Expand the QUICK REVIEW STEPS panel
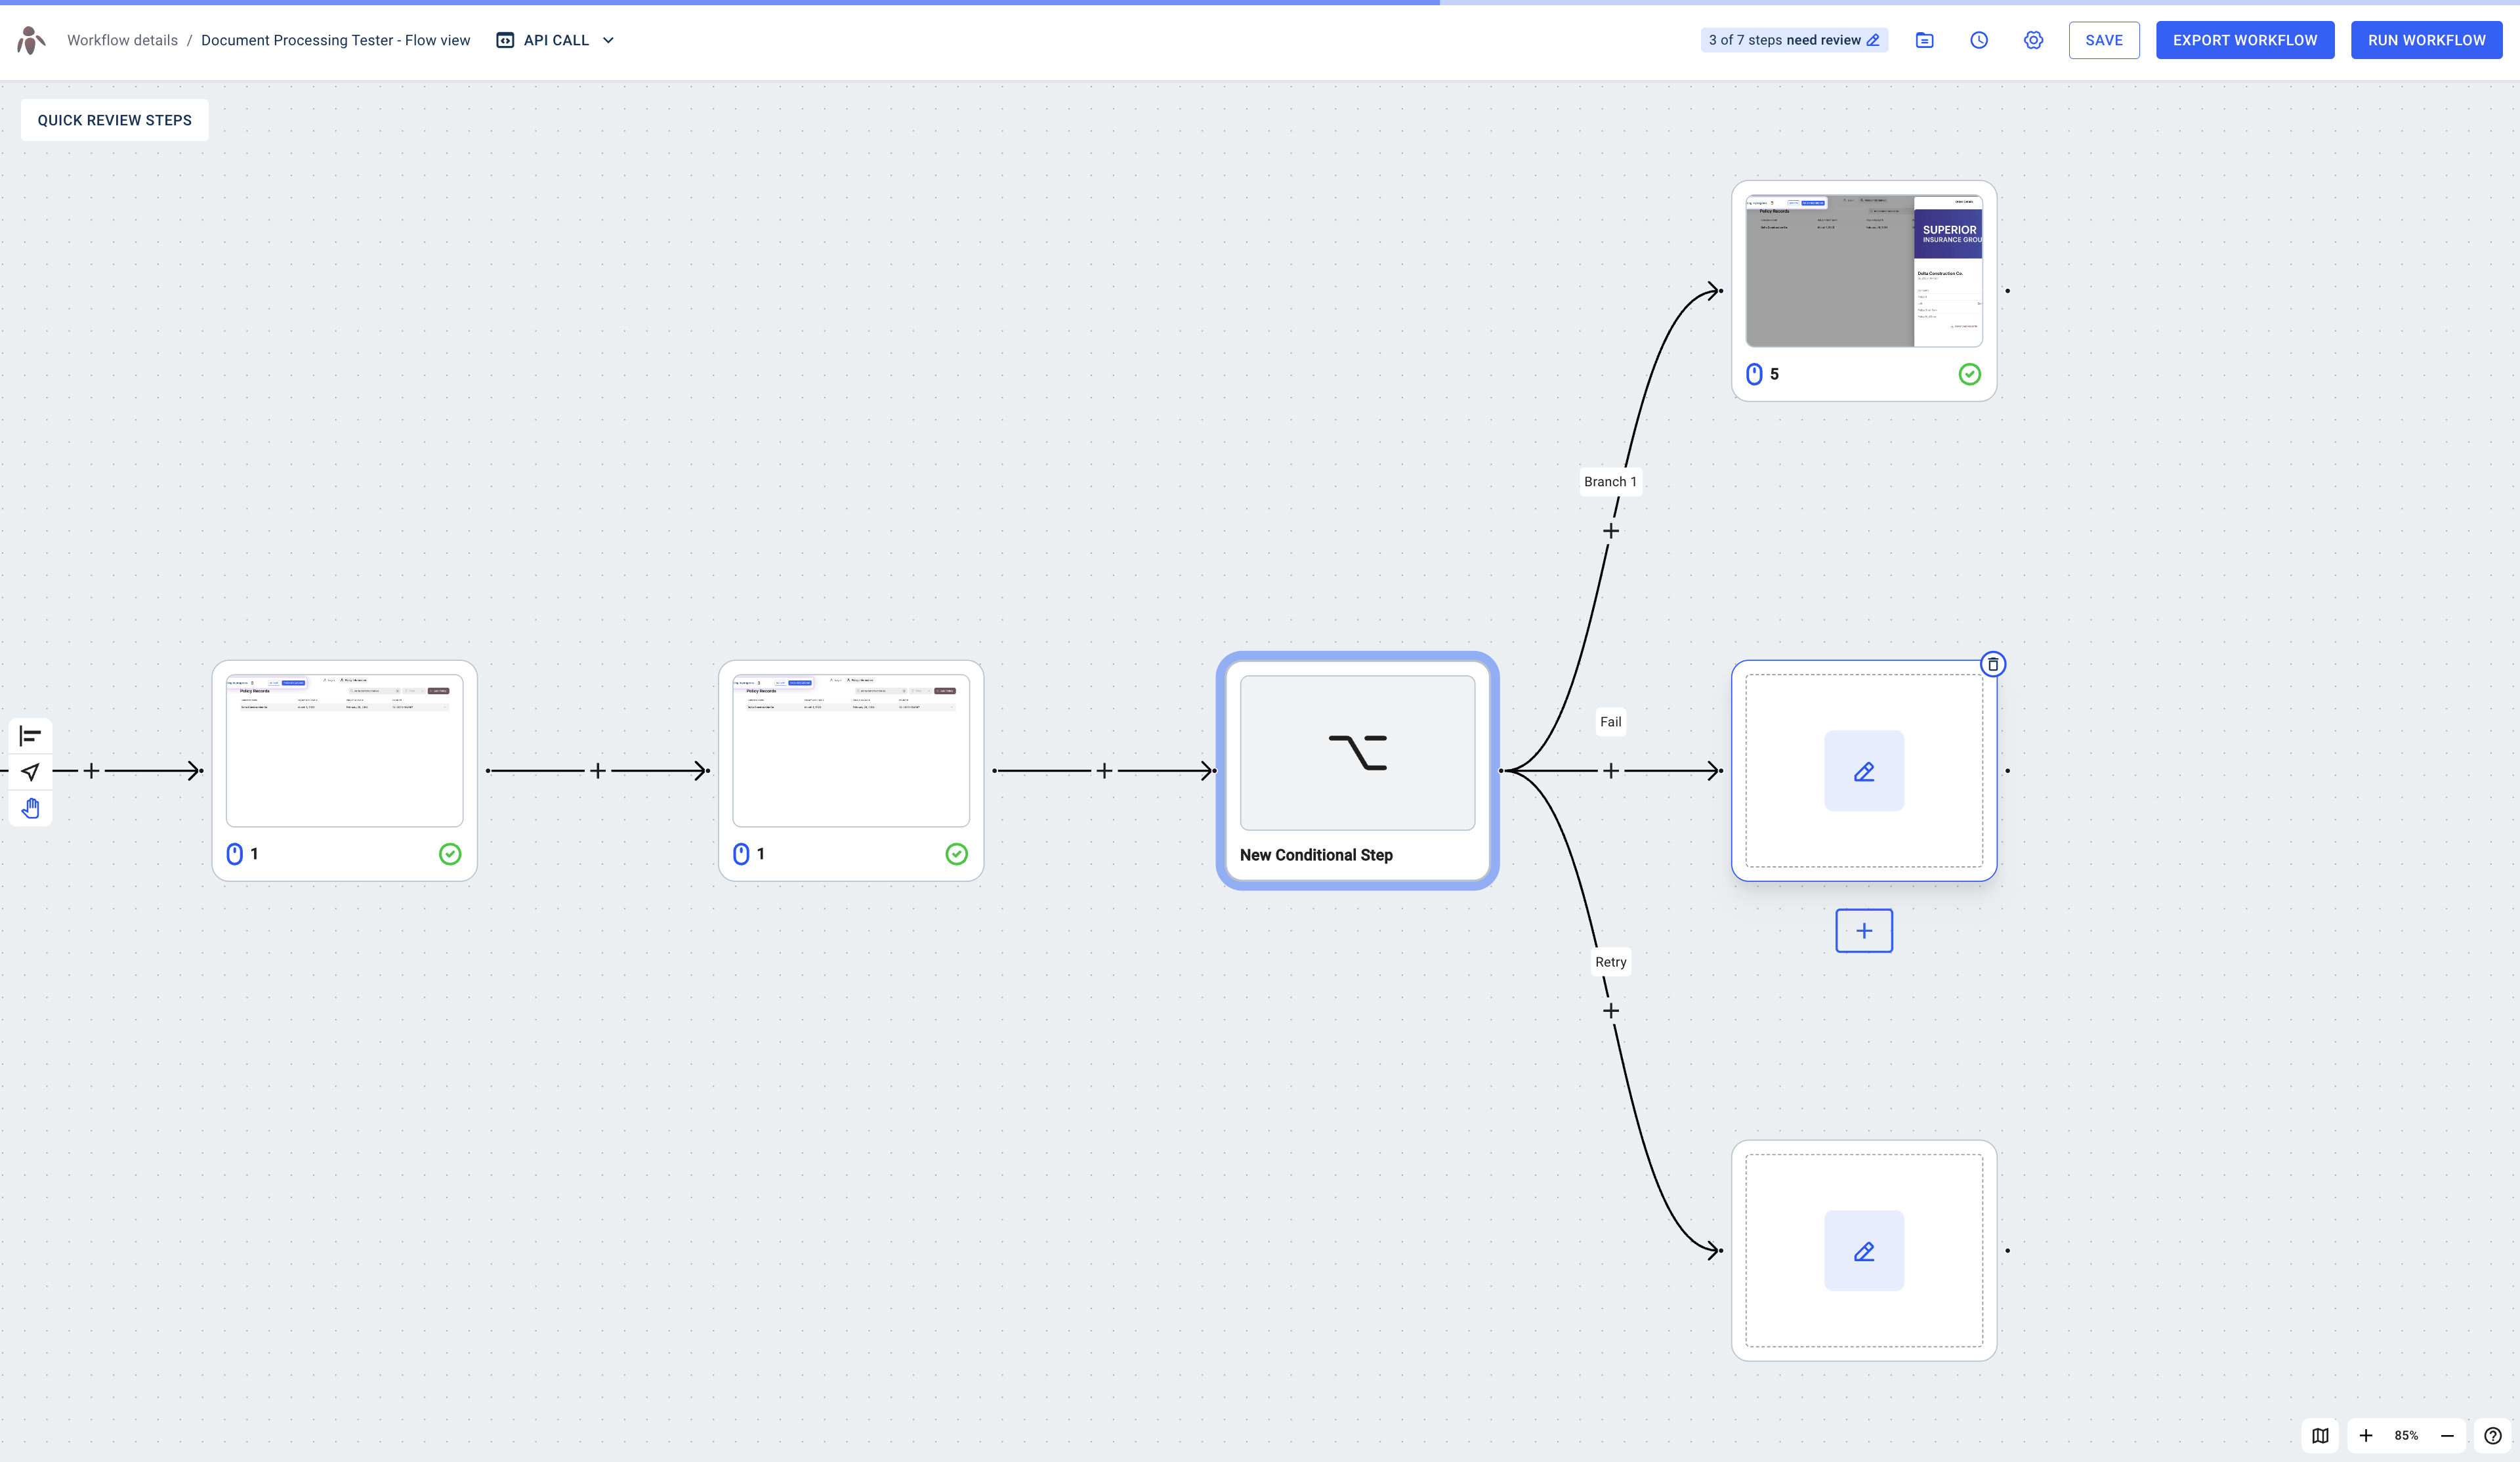Image resolution: width=2520 pixels, height=1462 pixels. [114, 120]
